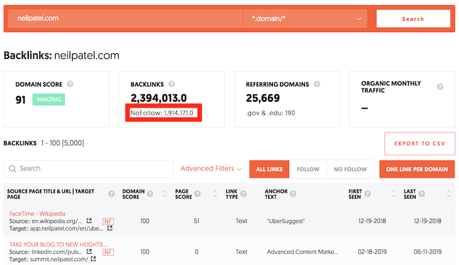459x265 pixels.
Task: Click the Domain Score help icon
Action: click(x=70, y=84)
